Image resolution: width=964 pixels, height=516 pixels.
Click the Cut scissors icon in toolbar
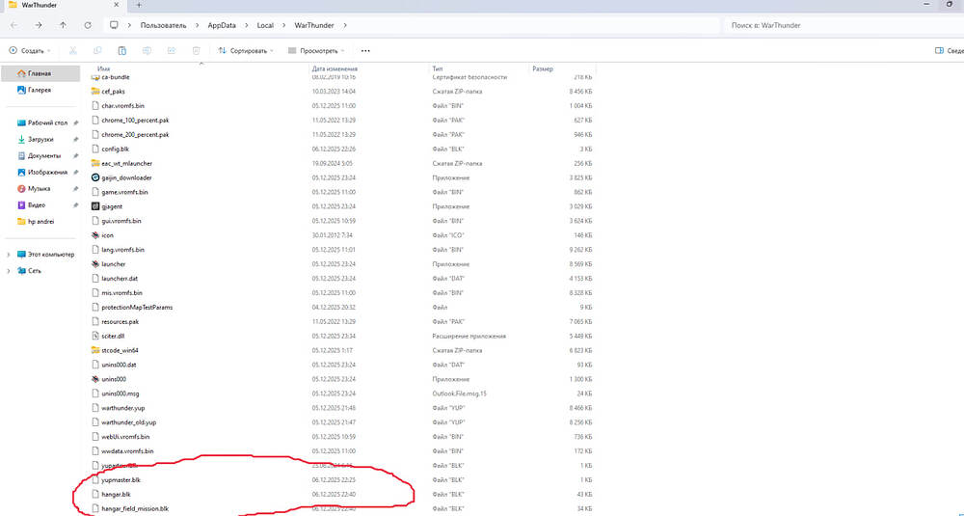[73, 50]
